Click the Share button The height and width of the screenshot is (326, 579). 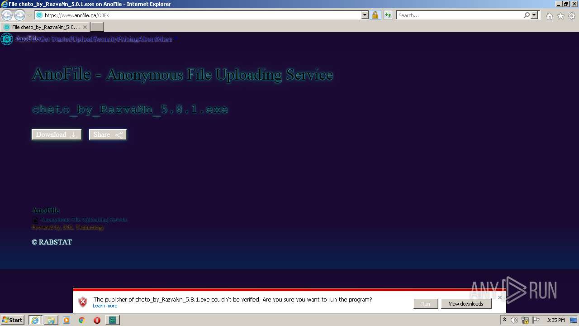coord(108,134)
